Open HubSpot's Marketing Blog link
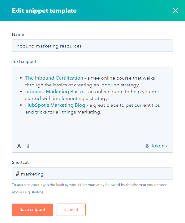 click(x=55, y=105)
